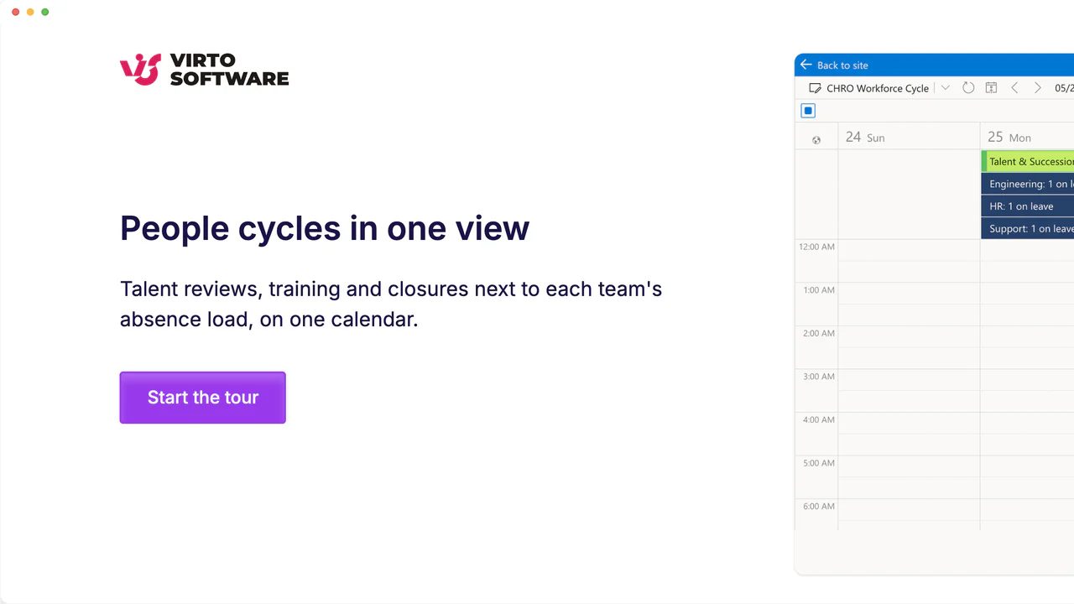This screenshot has height=604, width=1074.
Task: Click the yellow macOS minimize dot
Action: pos(30,12)
